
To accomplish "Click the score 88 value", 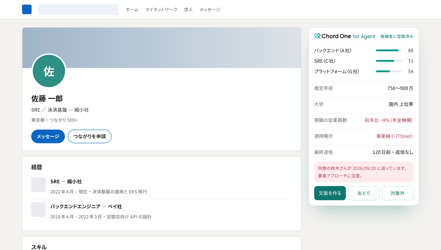I will tap(410, 50).
